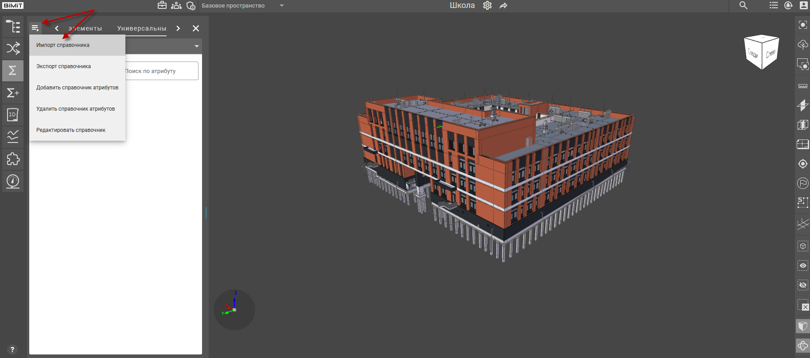This screenshot has width=810, height=358.
Task: Switch to the элементы tab
Action: point(85,28)
